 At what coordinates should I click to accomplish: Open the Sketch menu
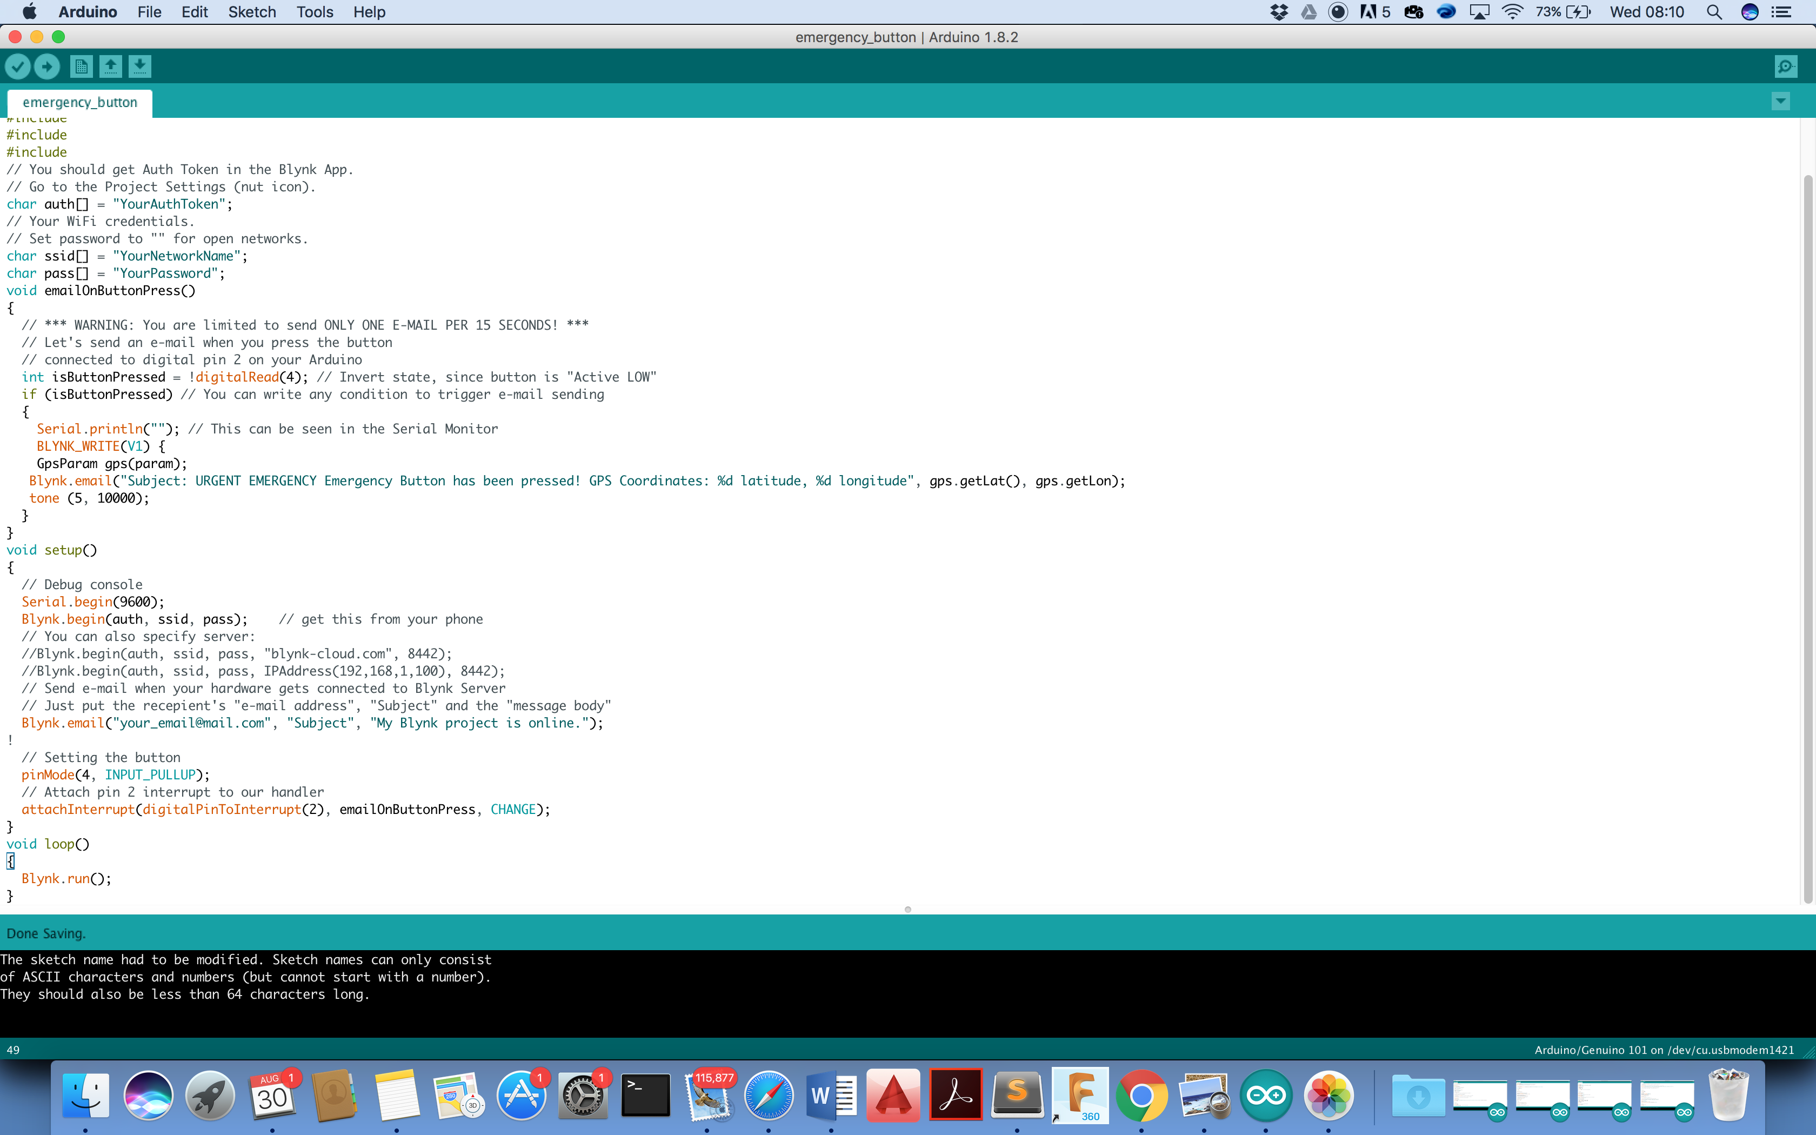252,12
